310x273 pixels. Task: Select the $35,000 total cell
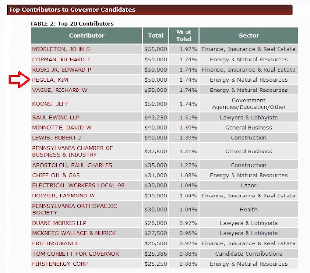pos(155,165)
